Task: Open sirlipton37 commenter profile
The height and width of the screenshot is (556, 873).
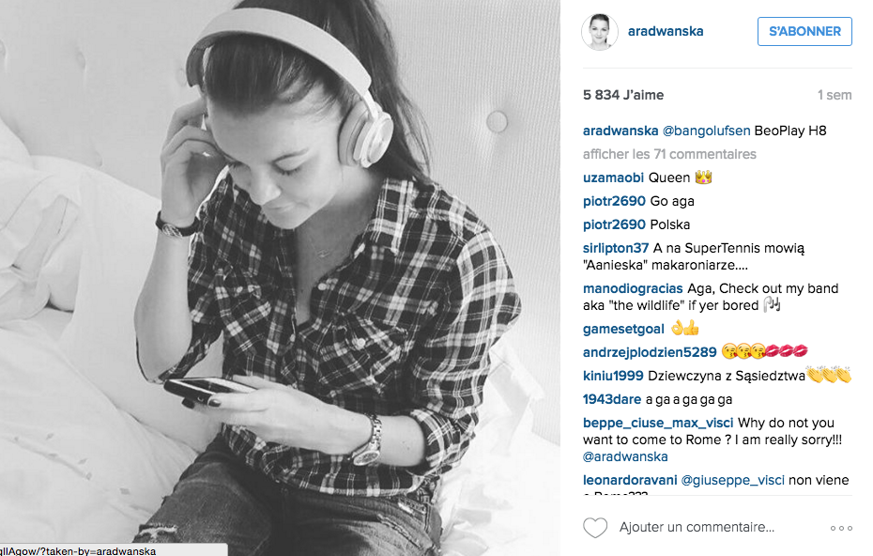Action: coord(616,248)
